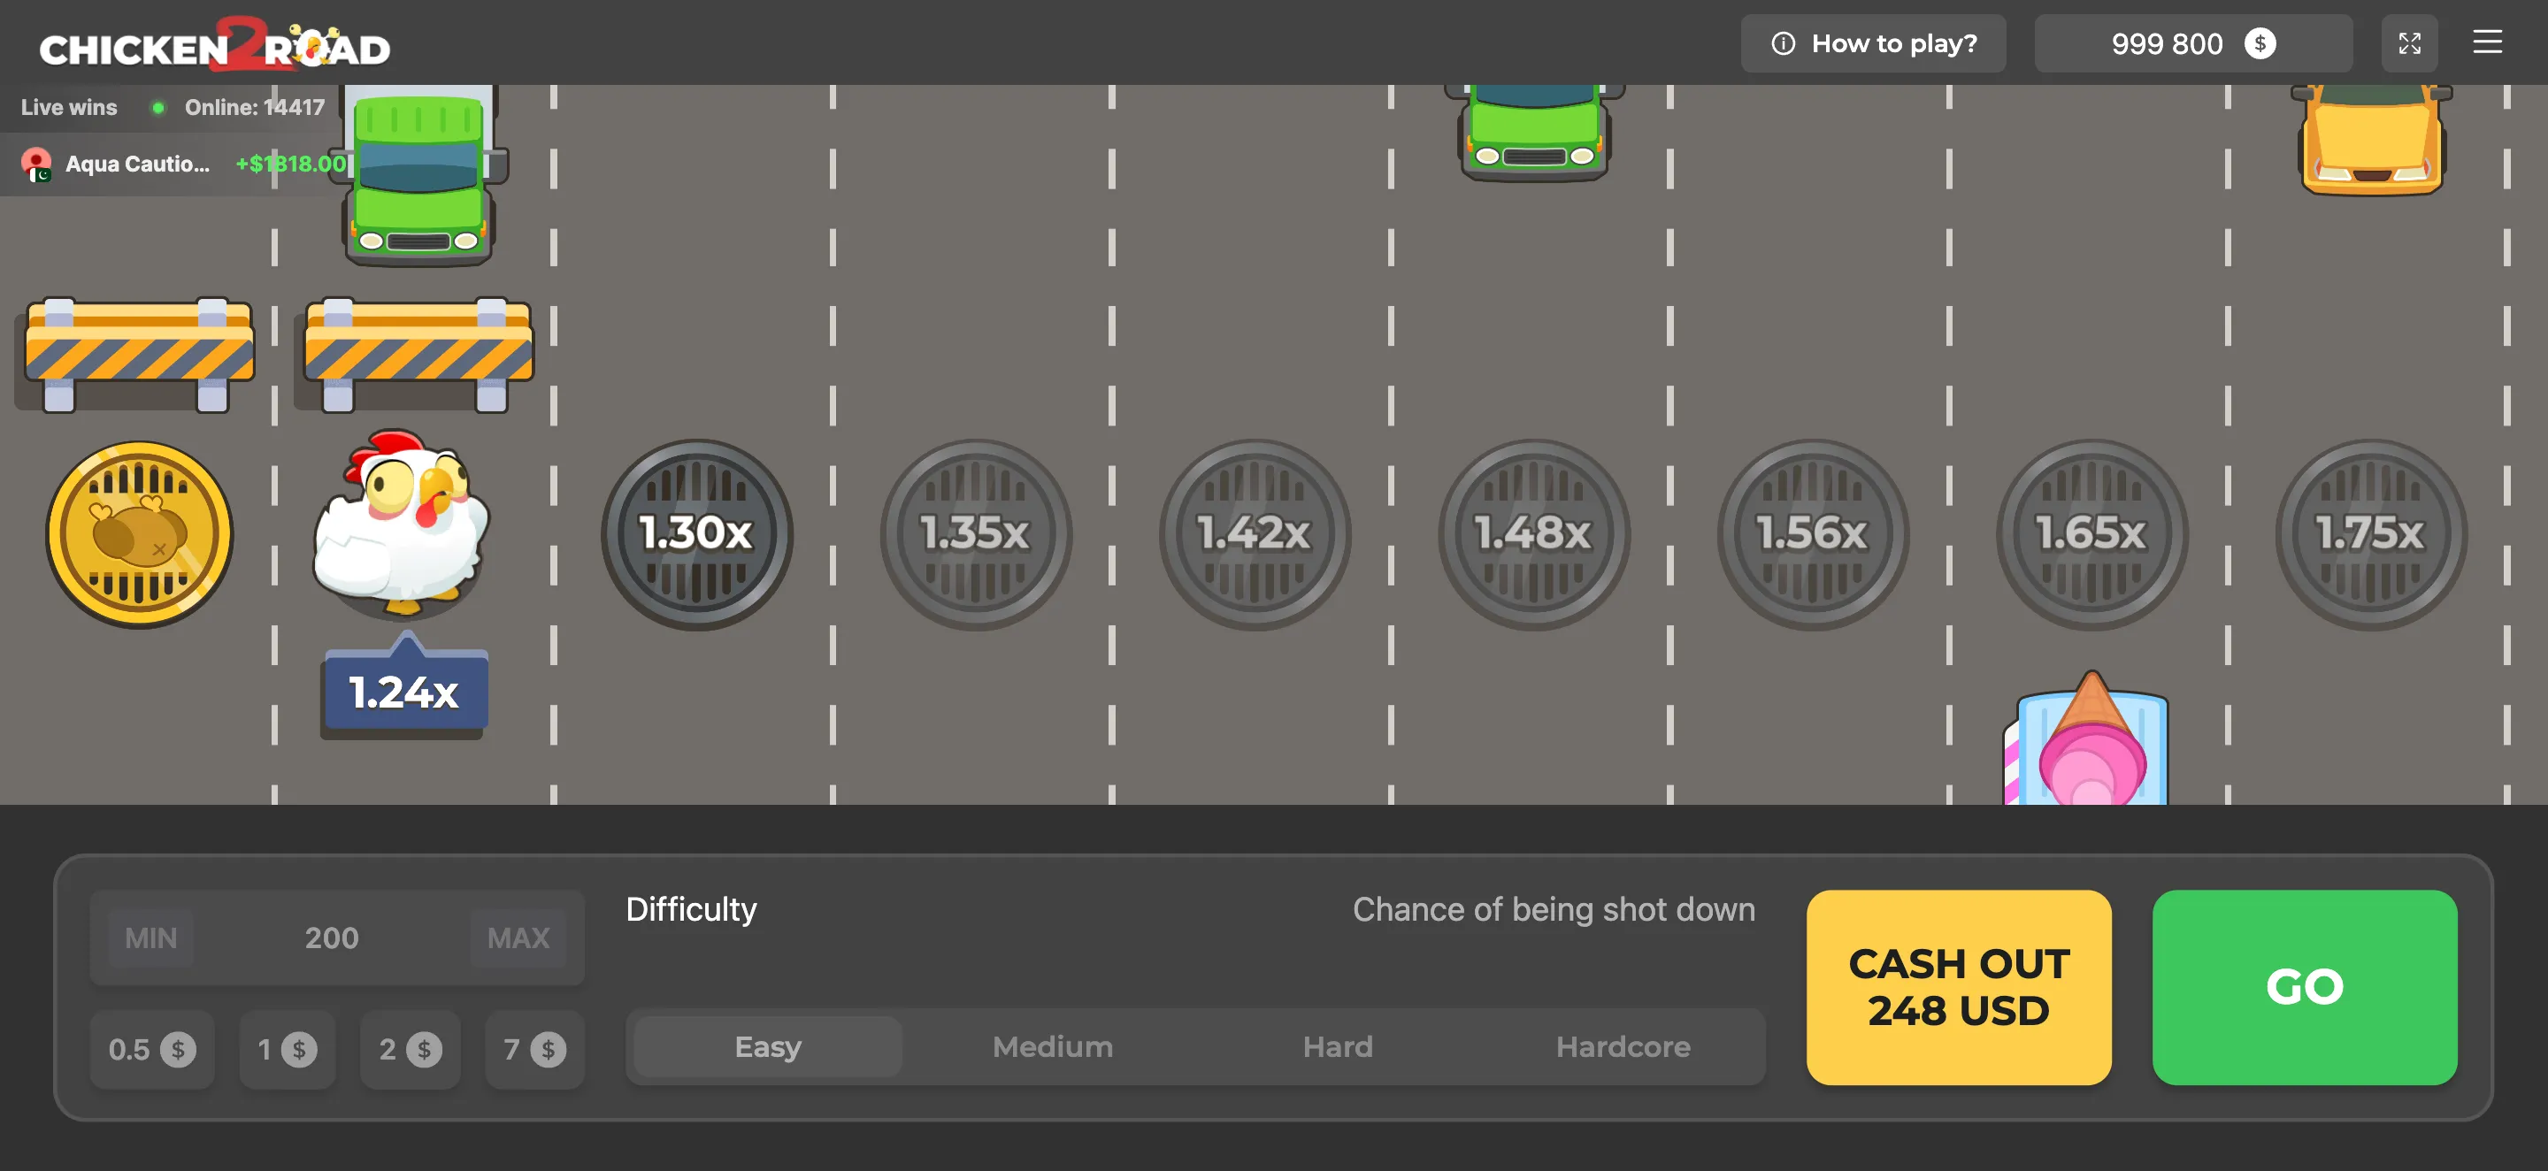Select Easy difficulty
The image size is (2548, 1171).
[x=768, y=1046]
